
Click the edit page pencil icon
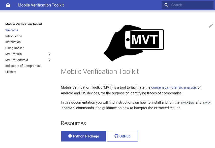(211, 26)
